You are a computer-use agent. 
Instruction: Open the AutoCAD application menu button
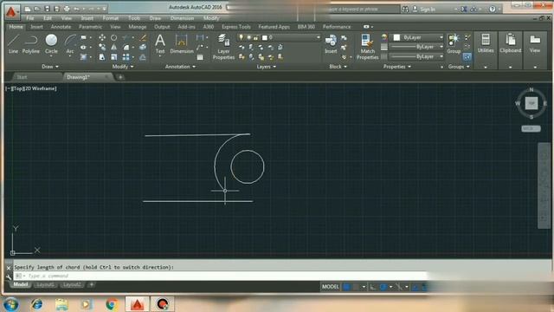(x=11, y=11)
